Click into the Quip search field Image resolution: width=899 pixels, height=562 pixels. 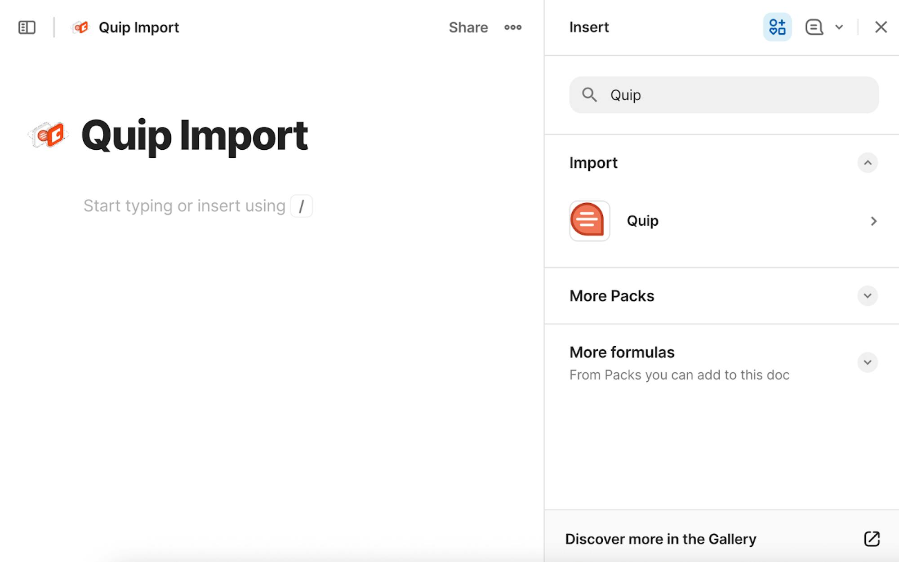[737, 95]
